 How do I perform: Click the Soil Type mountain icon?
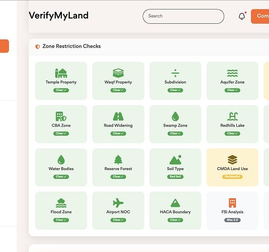(175, 160)
